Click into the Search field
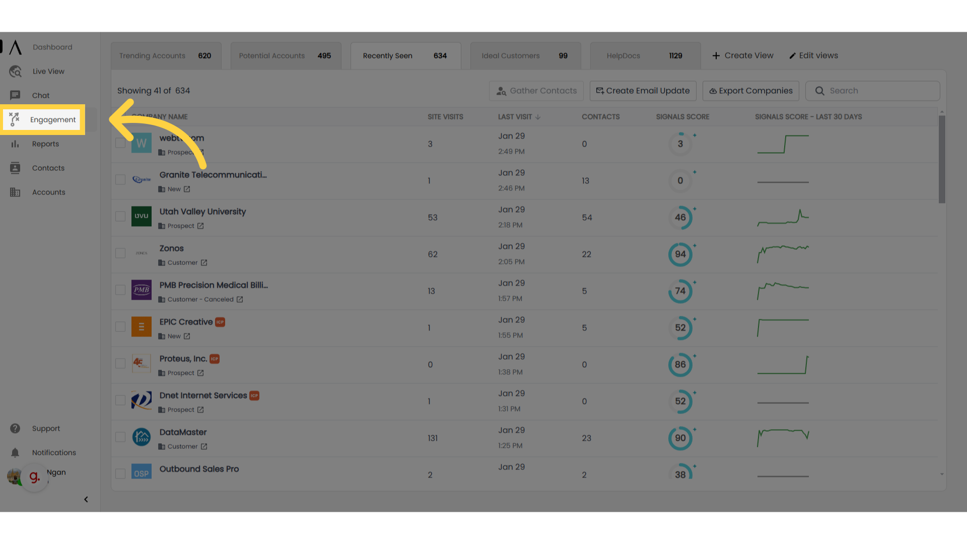This screenshot has width=967, height=544. (x=873, y=91)
